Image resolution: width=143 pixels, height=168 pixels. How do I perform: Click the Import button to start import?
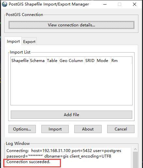pos(55,129)
